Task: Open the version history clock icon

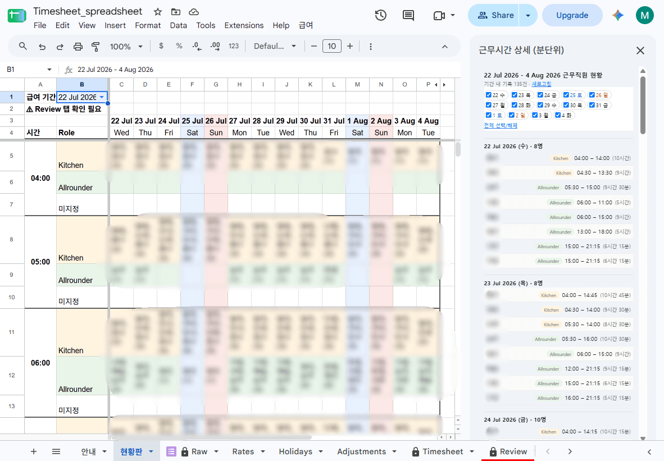Action: [381, 16]
